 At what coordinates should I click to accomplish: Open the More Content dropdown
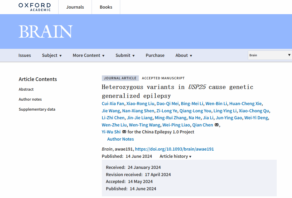[89, 55]
